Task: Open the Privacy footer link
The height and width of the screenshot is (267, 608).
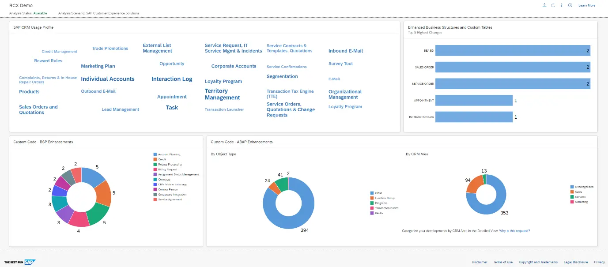Action: pyautogui.click(x=599, y=262)
